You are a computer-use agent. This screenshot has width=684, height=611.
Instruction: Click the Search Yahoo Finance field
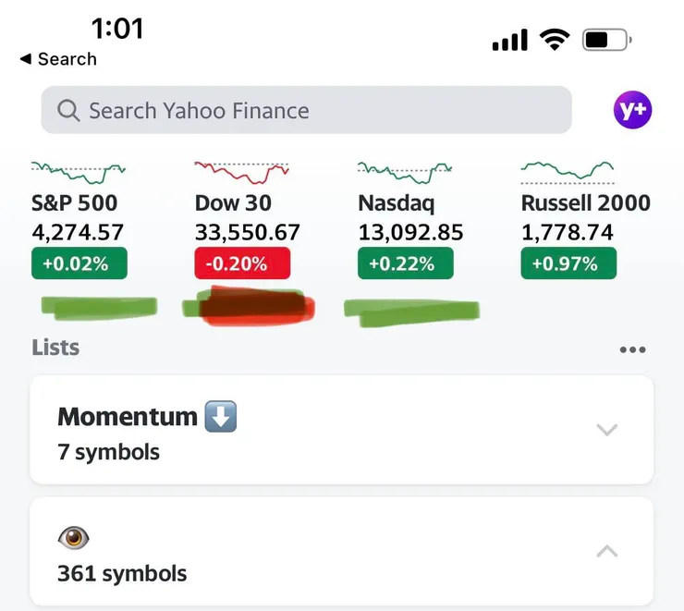pos(305,111)
